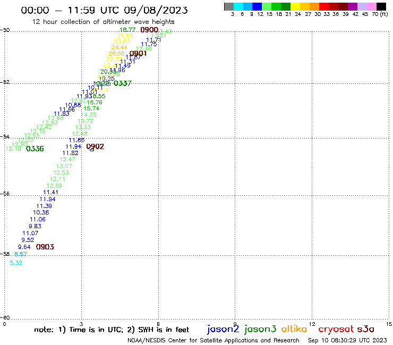Image resolution: width=393 pixels, height=345 pixels.
Task: Click the wave height value 9.52
Action: (x=28, y=240)
